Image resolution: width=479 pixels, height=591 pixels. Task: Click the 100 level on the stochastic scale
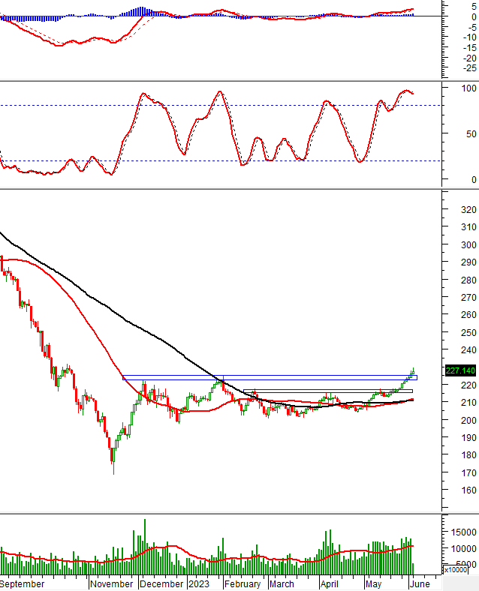click(468, 88)
